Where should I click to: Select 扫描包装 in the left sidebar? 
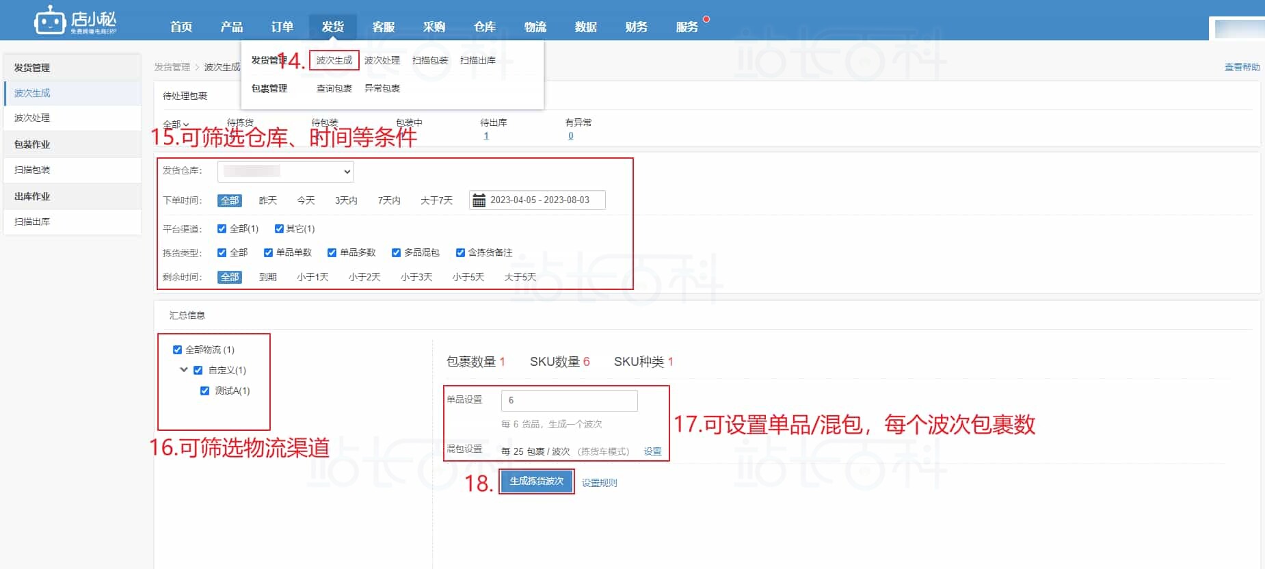point(32,170)
